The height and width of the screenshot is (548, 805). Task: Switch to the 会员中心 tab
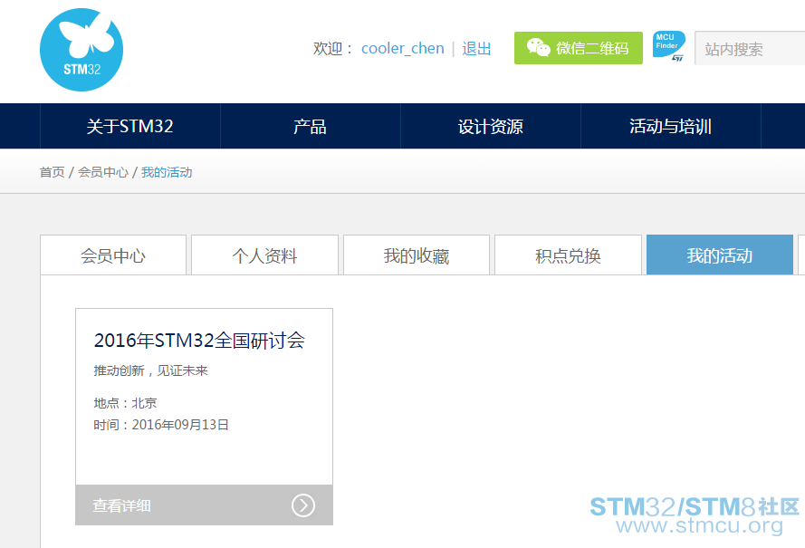(113, 255)
